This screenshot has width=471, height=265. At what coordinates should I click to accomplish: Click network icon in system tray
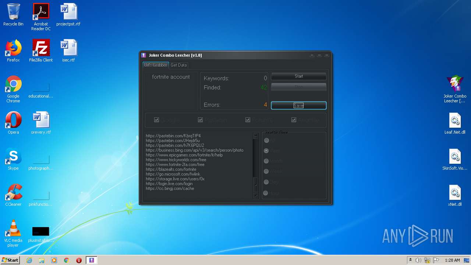pyautogui.click(x=427, y=260)
